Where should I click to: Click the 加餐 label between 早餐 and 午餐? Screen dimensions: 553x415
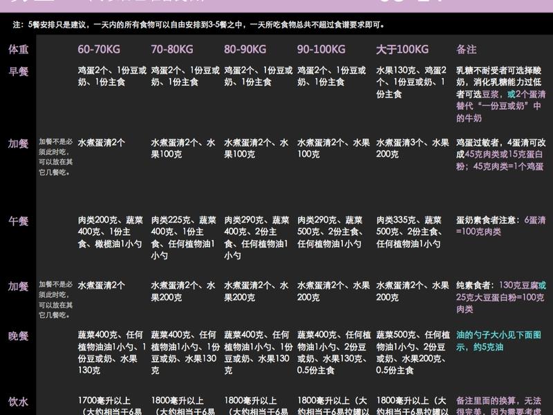coord(18,144)
